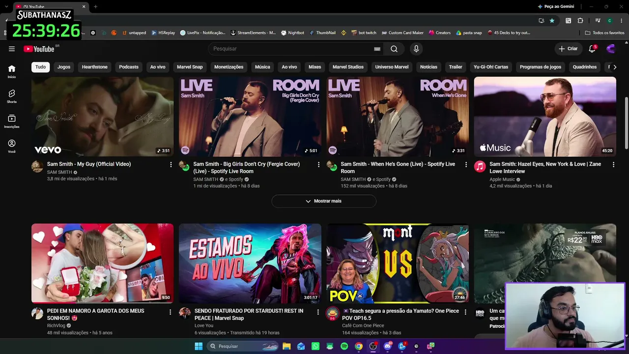Open the RichVlog channel avatar

(37, 314)
